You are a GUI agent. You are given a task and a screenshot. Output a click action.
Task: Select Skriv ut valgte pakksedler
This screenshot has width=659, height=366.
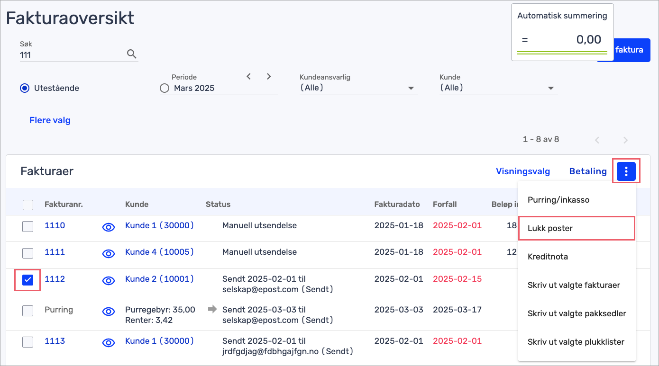pos(577,313)
